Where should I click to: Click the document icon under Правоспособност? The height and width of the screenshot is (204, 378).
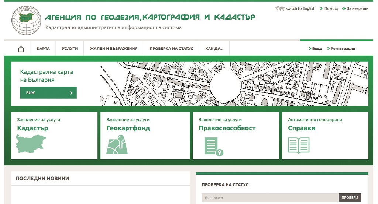point(214,147)
